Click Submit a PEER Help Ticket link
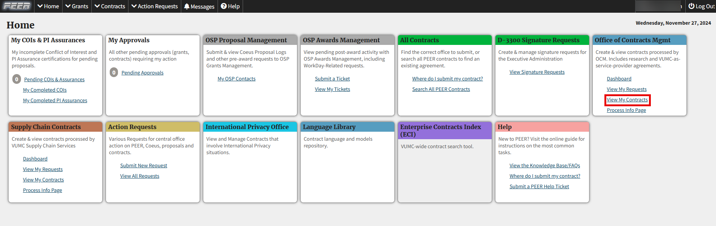Viewport: 716px width, 226px height. [x=539, y=186]
